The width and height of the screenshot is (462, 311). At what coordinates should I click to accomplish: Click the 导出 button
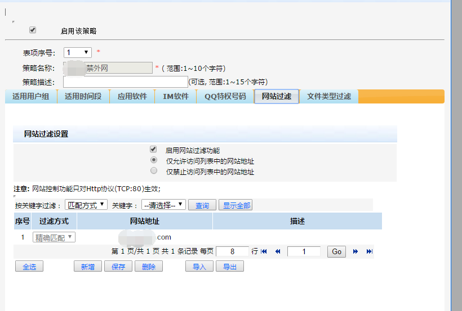pos(230,266)
